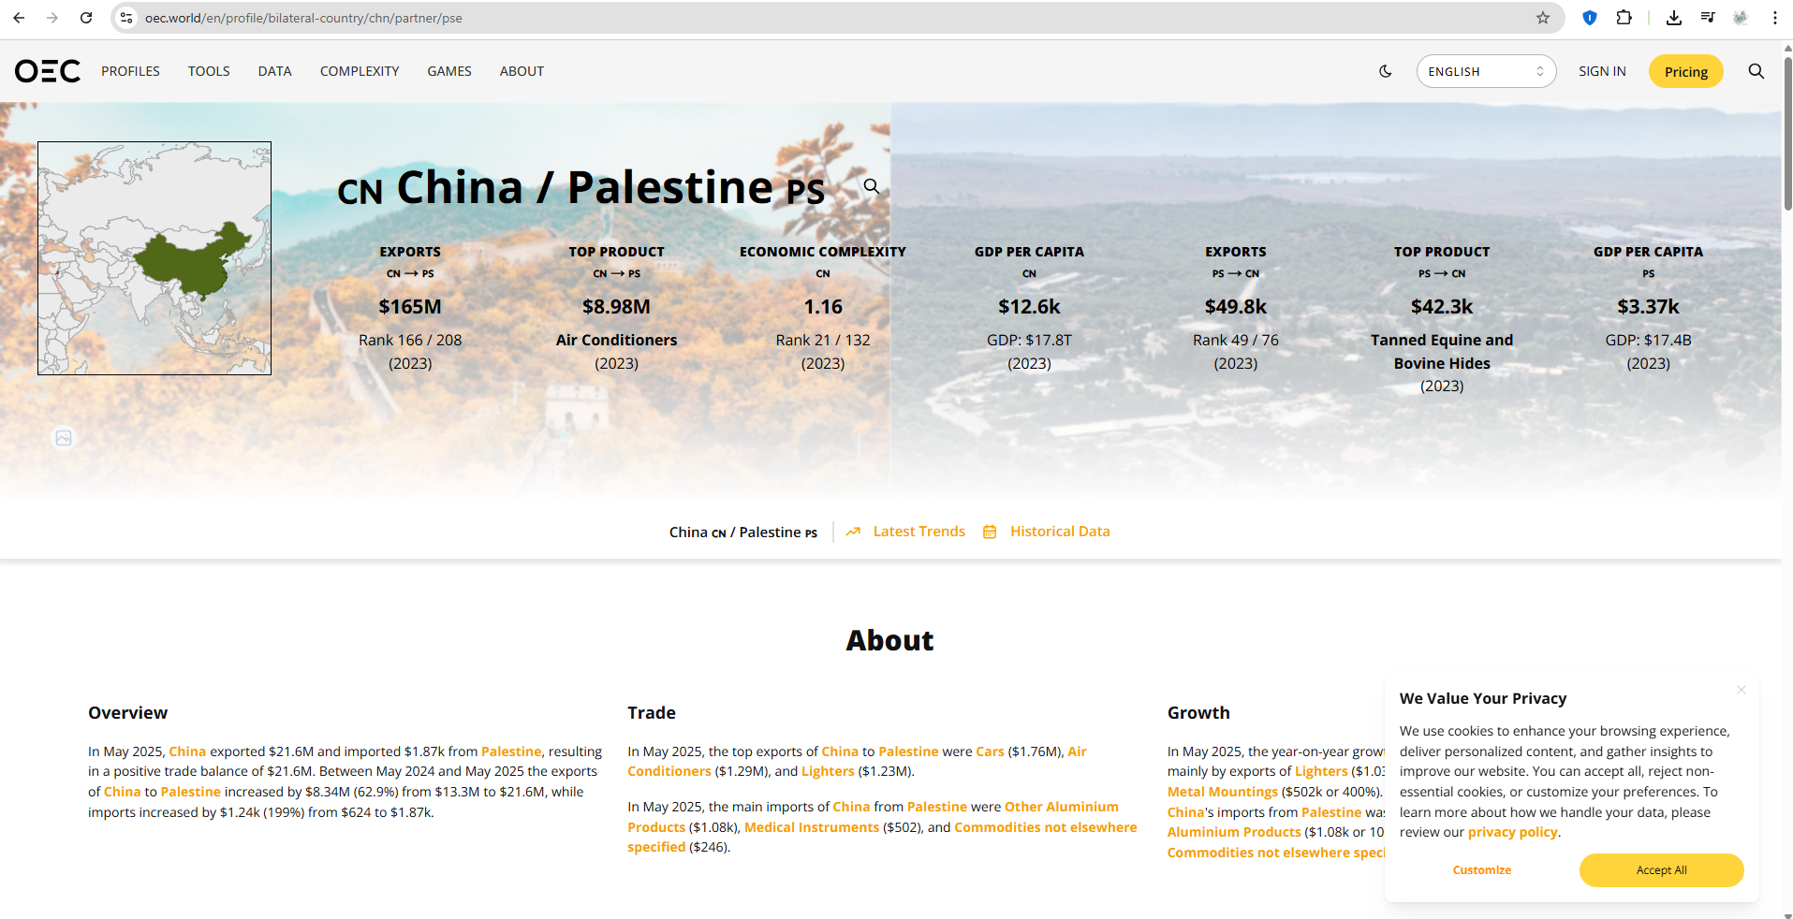Click the Latest Trends arrow icon

click(853, 532)
